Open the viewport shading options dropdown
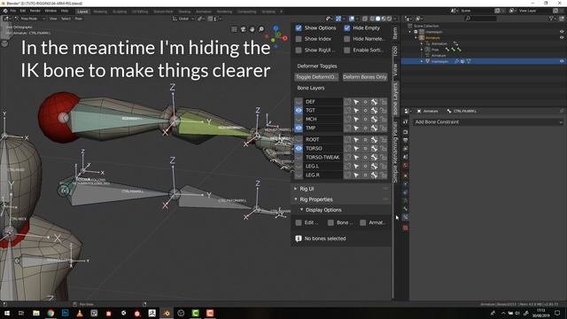Screen dimensions: 567x319 coord(395,19)
